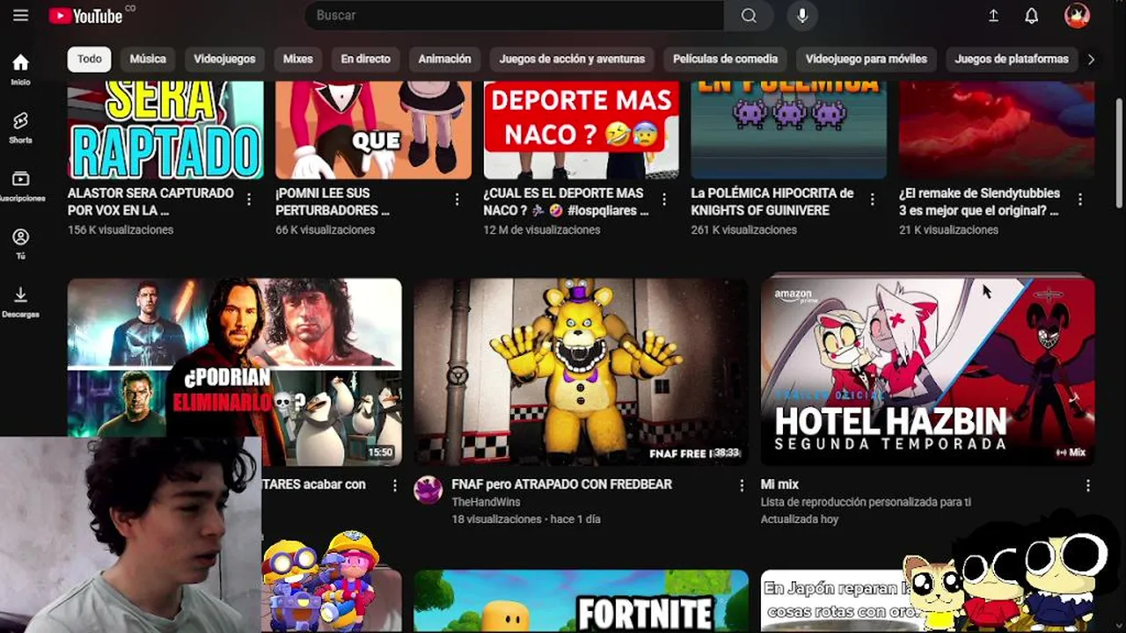Image resolution: width=1126 pixels, height=633 pixels.
Task: Go to YouTube home via logo
Action: pos(86,16)
